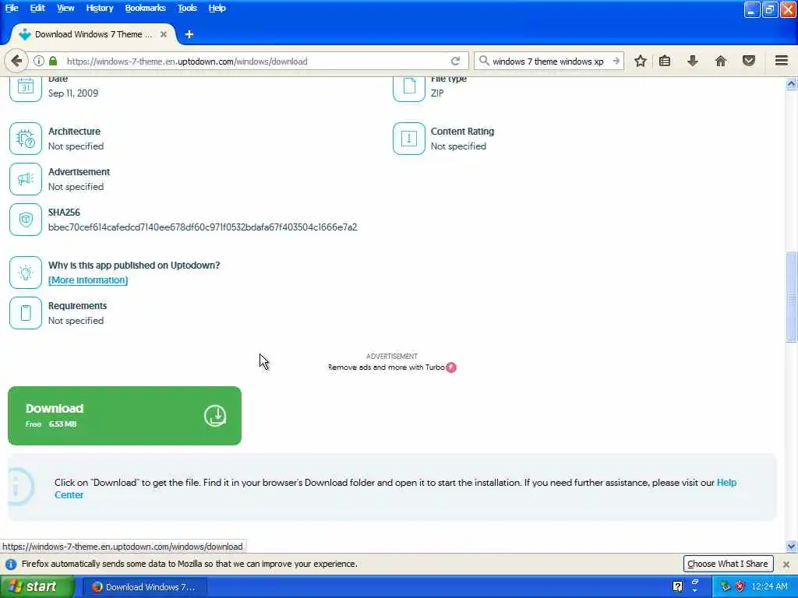Open the Edit menu

click(37, 8)
